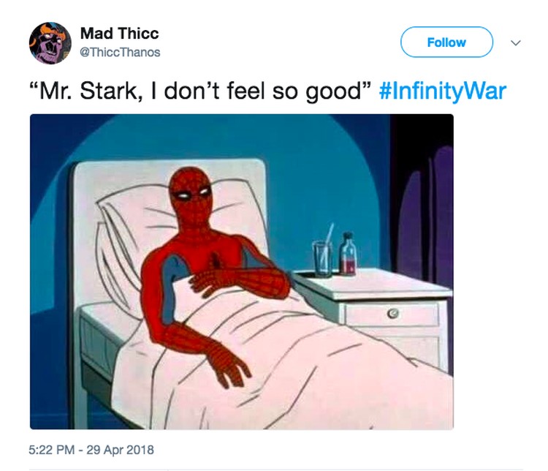548x471 pixels.
Task: Click the 5:22 PM timestamp
Action: pyautogui.click(x=52, y=450)
